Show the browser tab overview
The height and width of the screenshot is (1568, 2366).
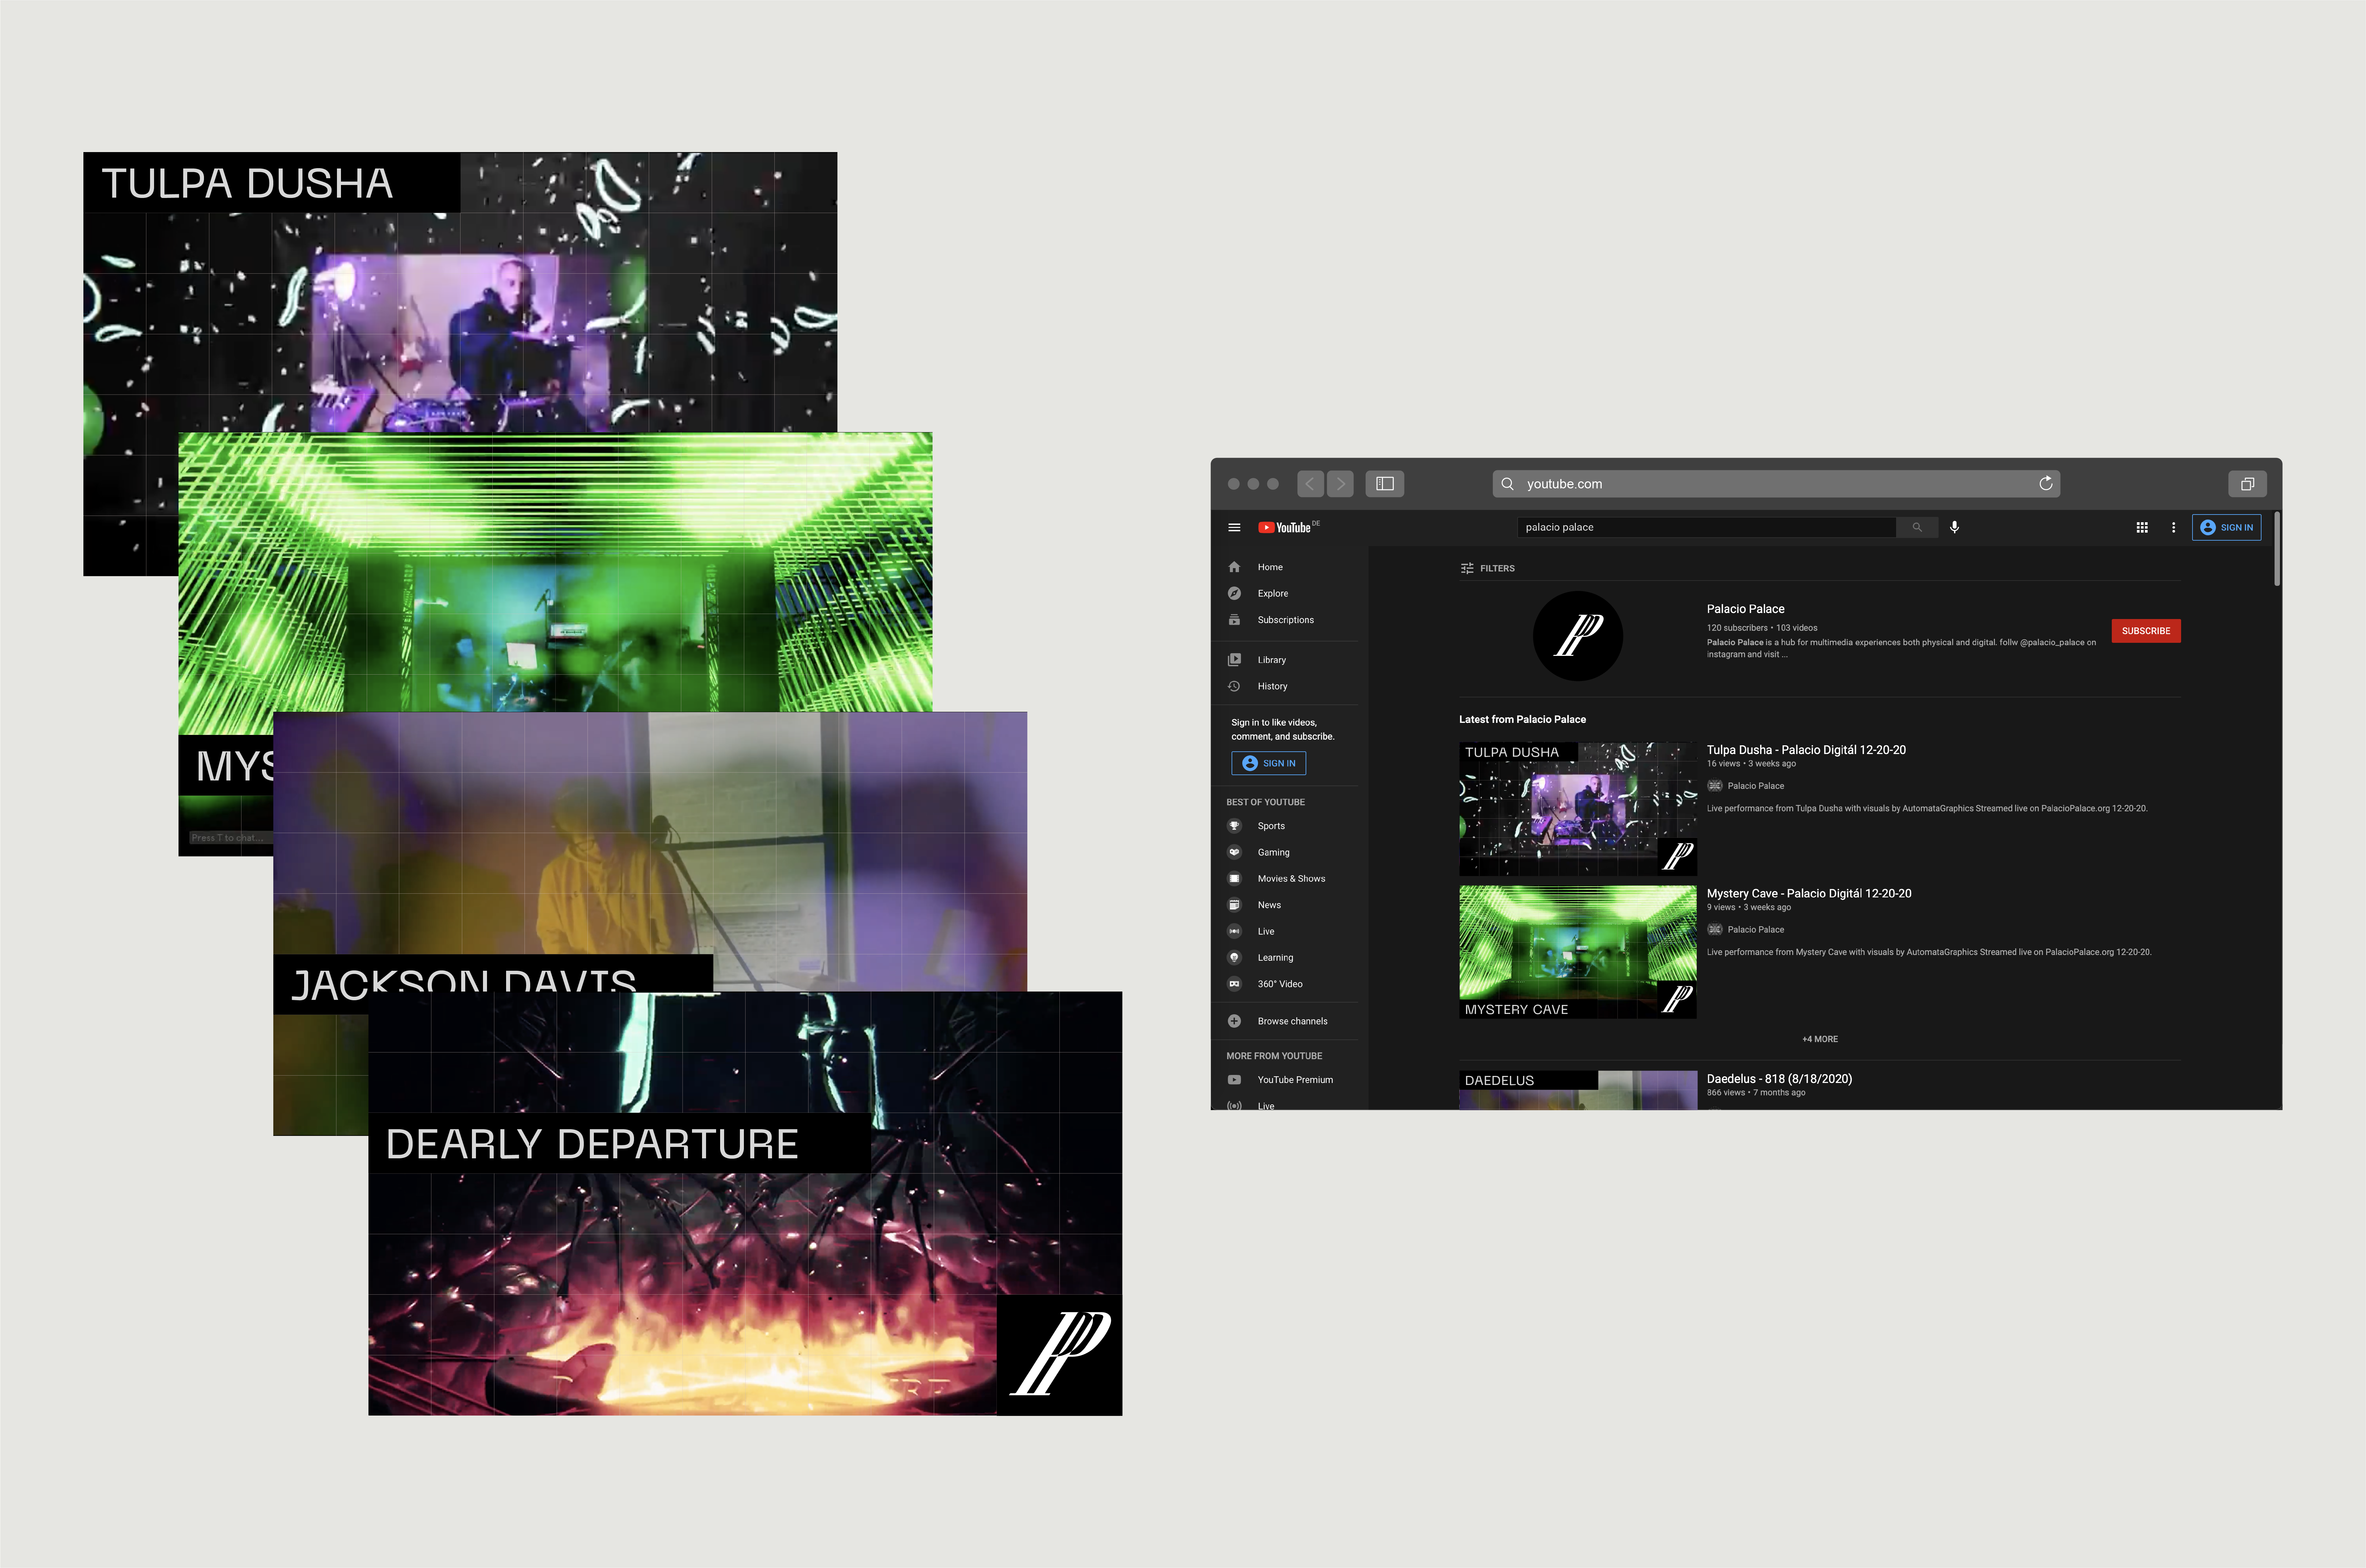(x=2247, y=484)
